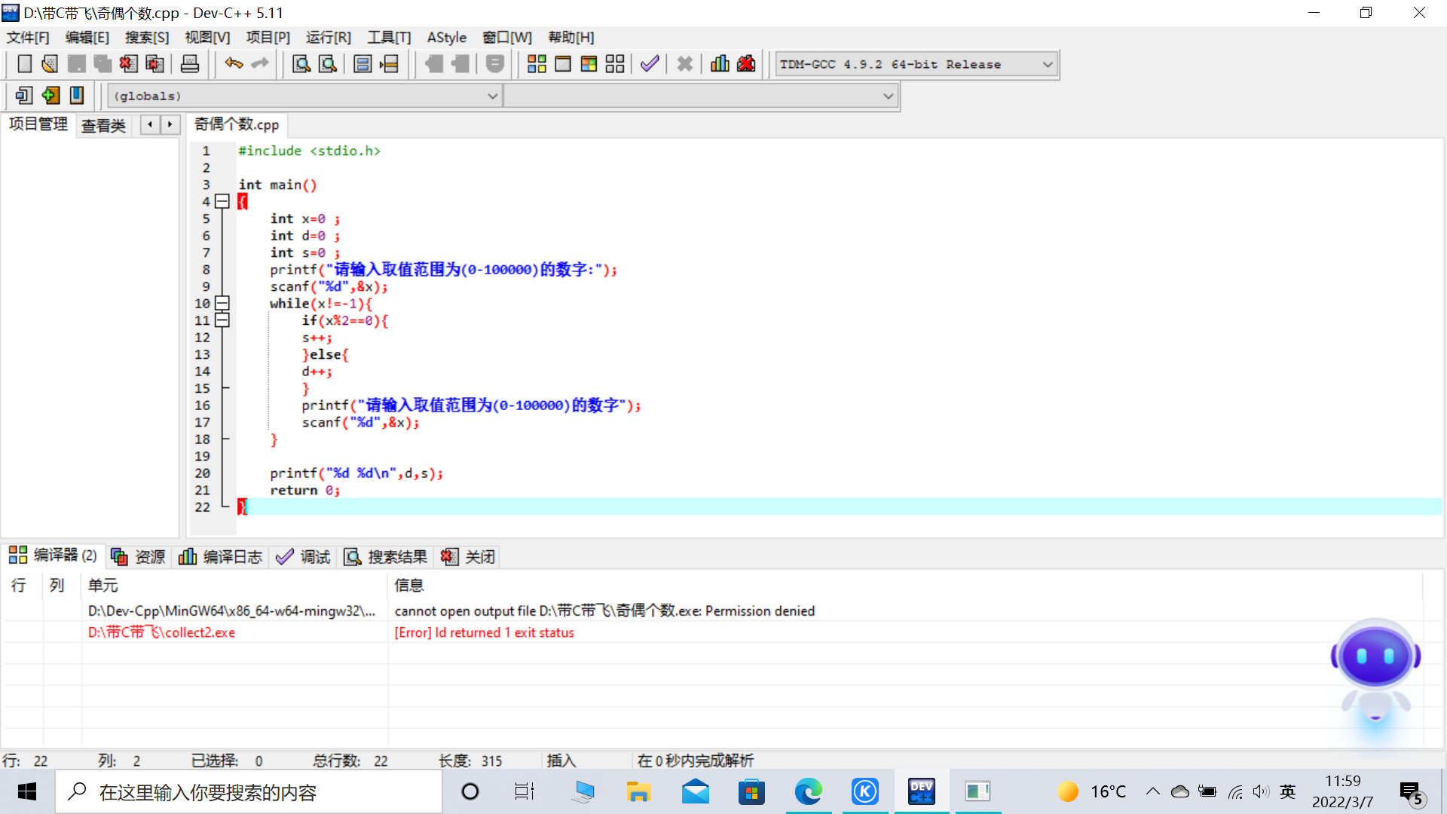Click the Dev-C++ taskbar icon

[921, 791]
